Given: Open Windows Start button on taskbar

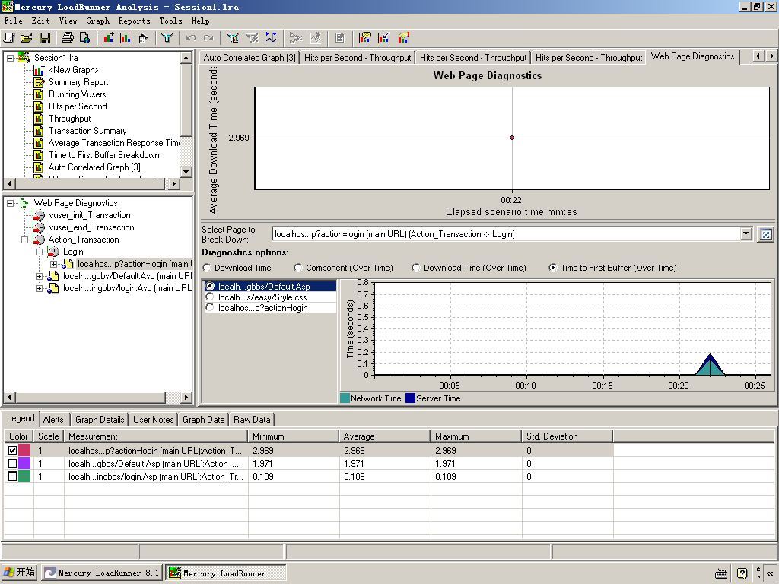Looking at the screenshot, I should tap(19, 572).
